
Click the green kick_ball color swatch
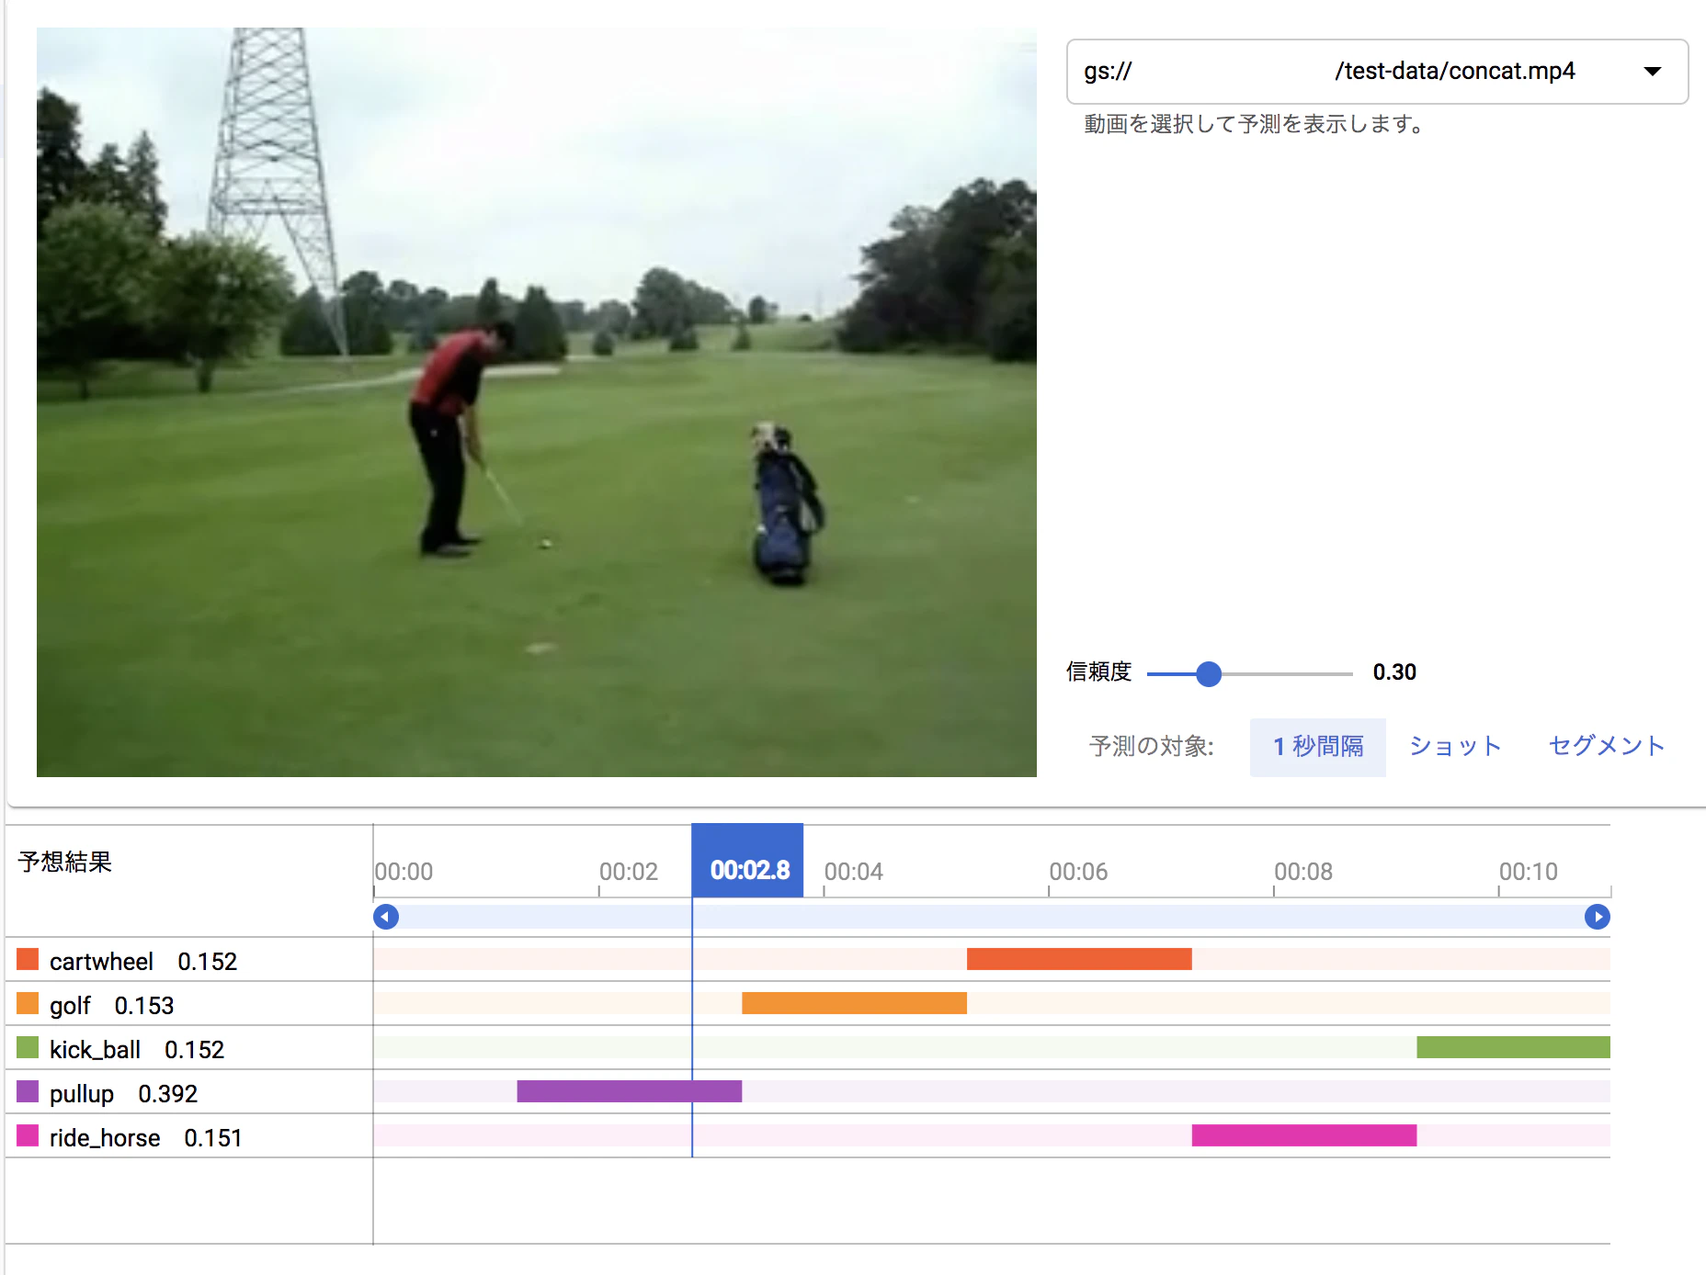28,1048
